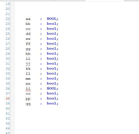This screenshot has width=139, height=134.
Task: Place the cursor on variable pp
Action: point(28,99)
